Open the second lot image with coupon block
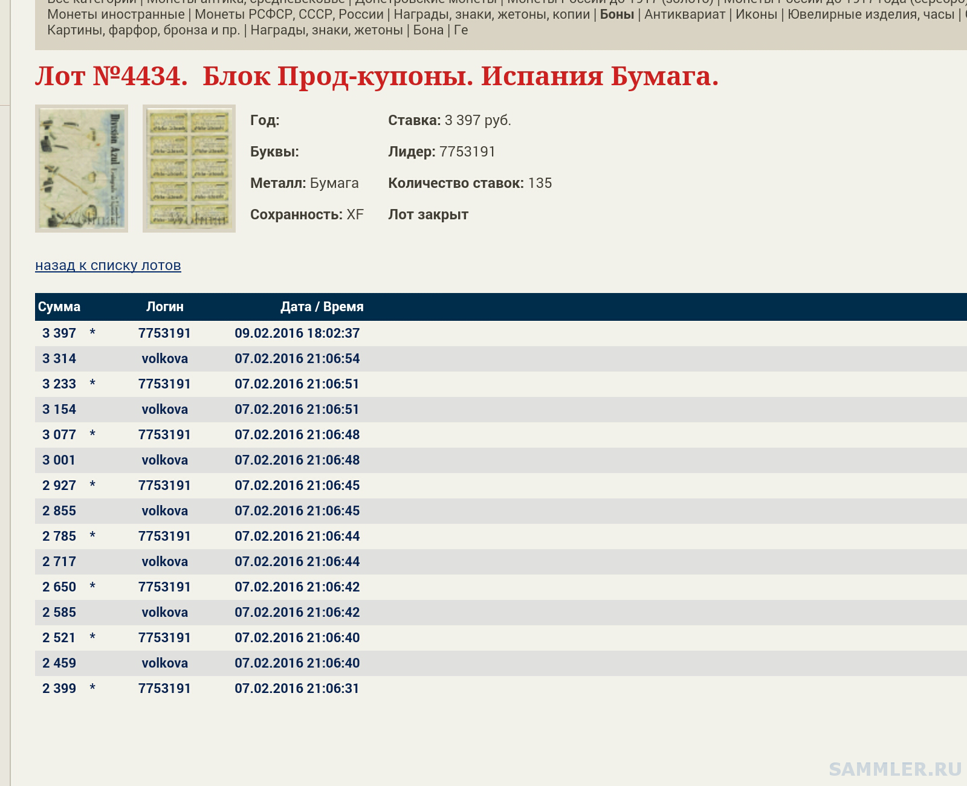Image resolution: width=967 pixels, height=786 pixels. [189, 169]
